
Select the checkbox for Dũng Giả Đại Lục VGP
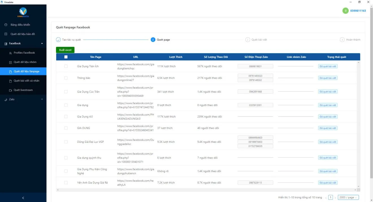coord(66,142)
